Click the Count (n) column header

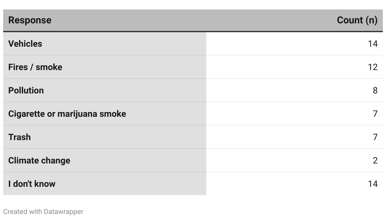tap(357, 20)
